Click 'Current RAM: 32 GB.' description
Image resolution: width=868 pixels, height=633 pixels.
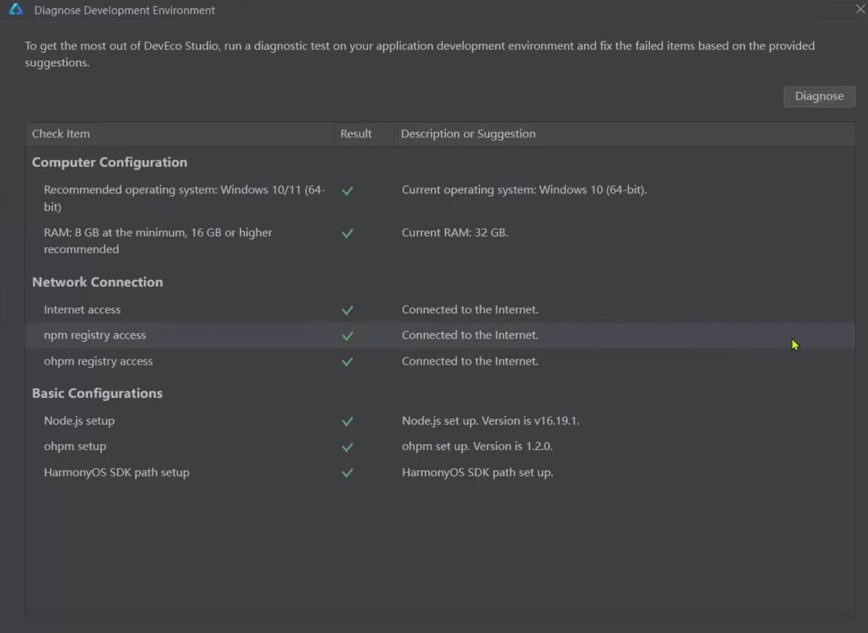455,232
